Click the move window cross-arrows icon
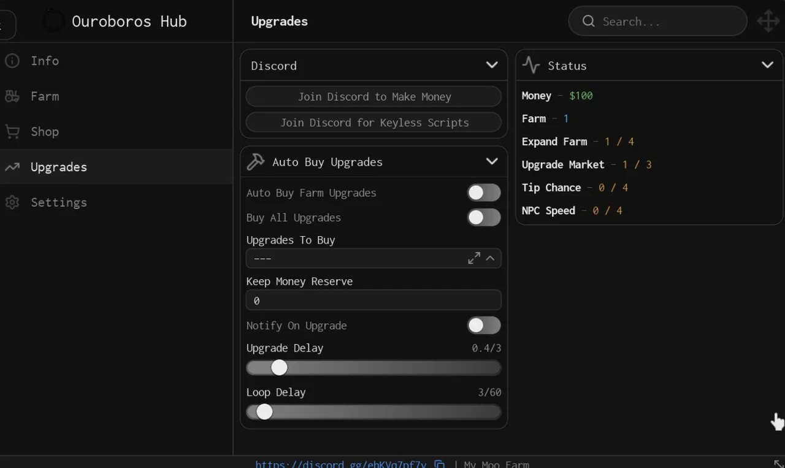Viewport: 785px width, 468px height. coord(768,21)
